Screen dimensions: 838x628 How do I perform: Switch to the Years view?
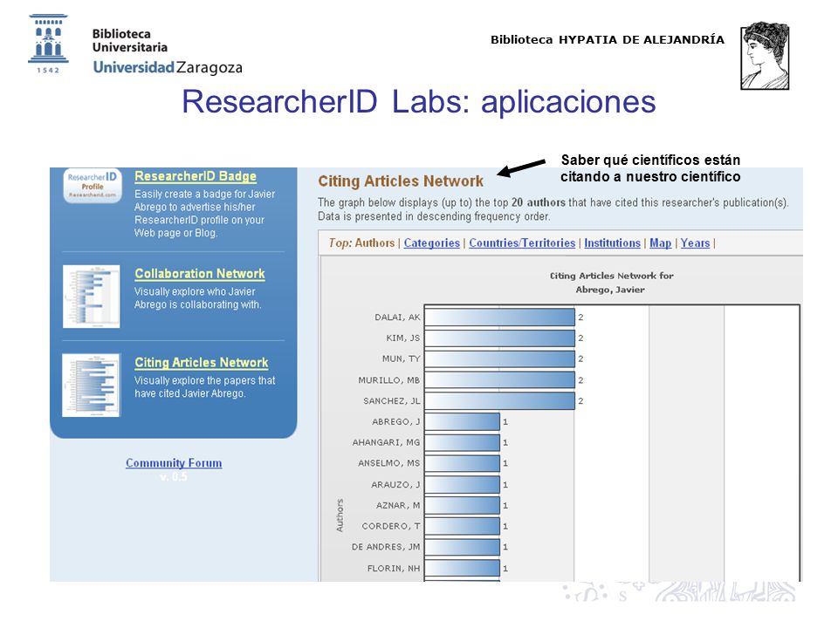pos(696,243)
